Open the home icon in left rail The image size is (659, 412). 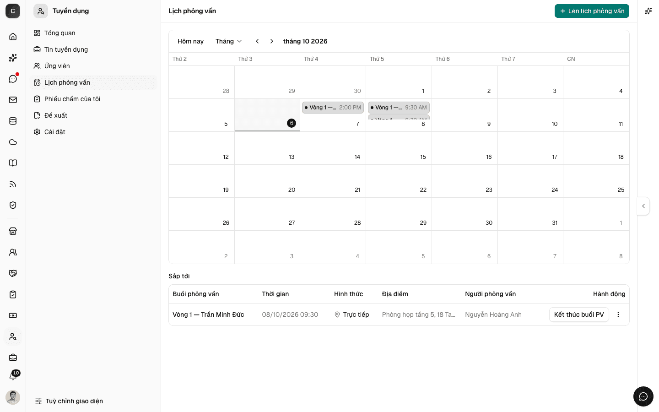[13, 37]
